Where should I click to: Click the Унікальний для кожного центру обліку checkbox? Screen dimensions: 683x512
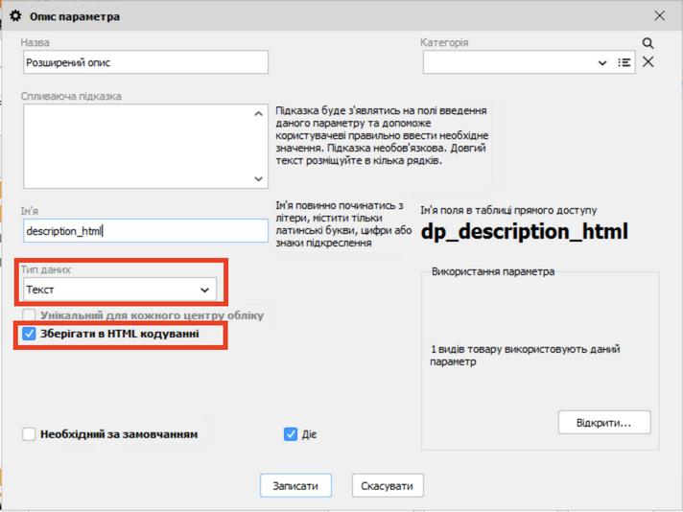point(29,314)
